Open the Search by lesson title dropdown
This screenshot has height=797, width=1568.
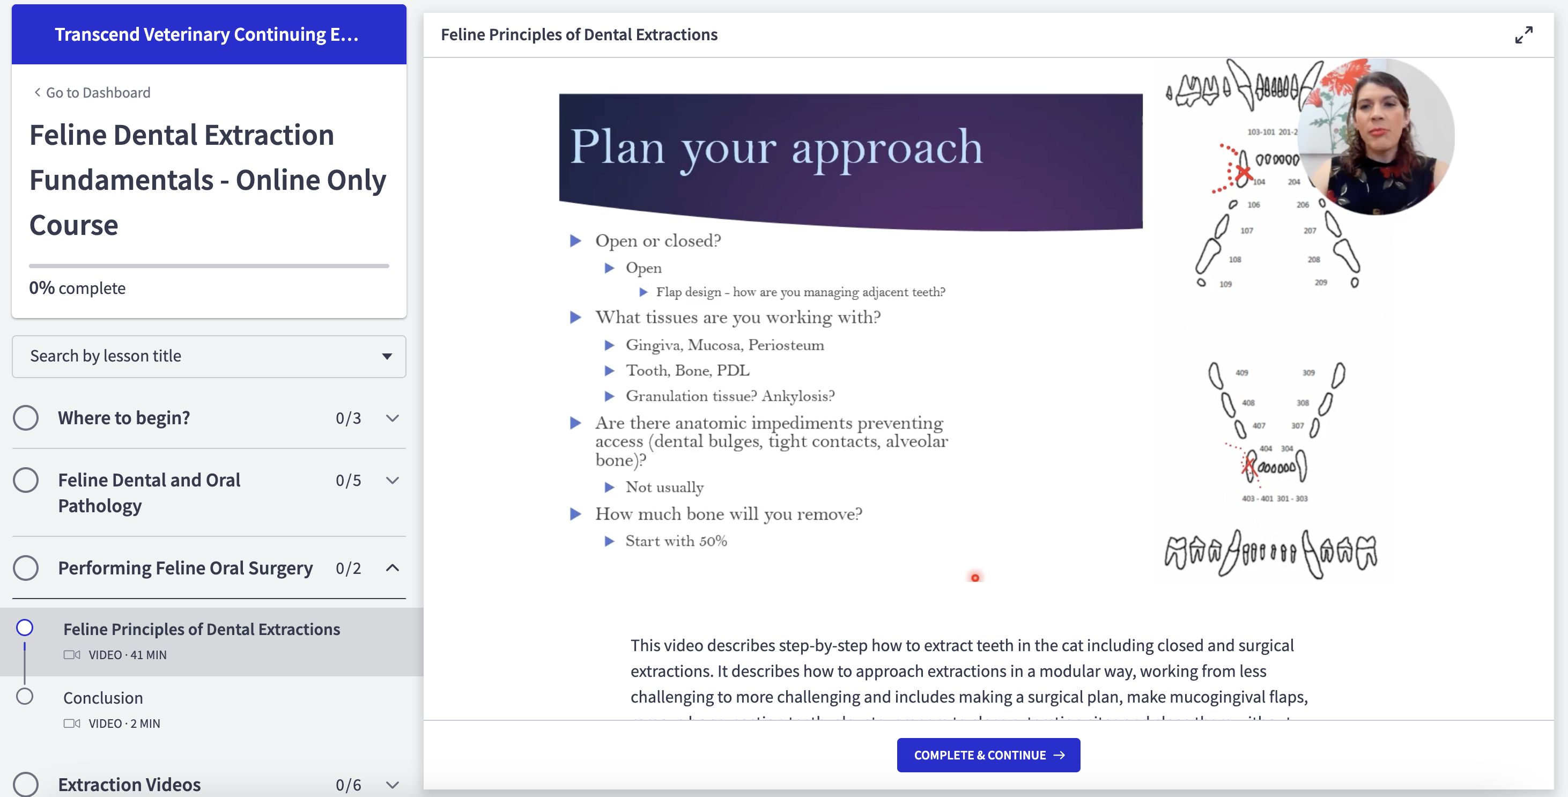(209, 356)
